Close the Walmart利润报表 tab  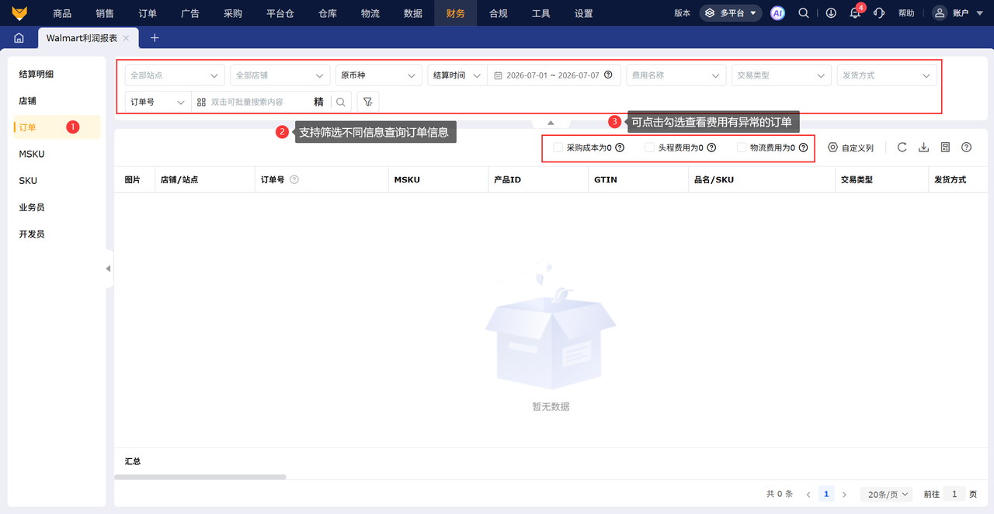126,37
